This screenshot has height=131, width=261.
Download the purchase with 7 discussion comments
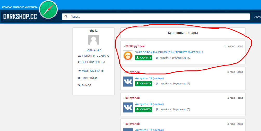coord(144,84)
